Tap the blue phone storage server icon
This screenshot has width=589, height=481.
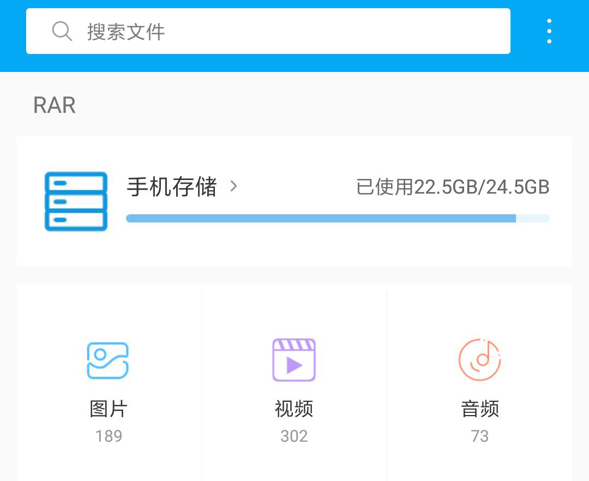point(76,201)
